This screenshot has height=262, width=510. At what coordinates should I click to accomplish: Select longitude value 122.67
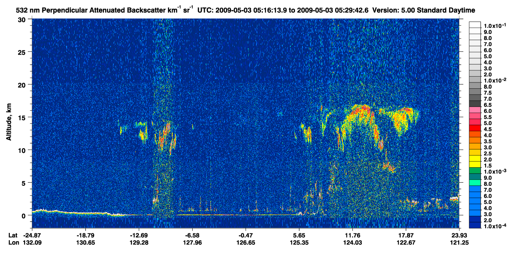click(406, 243)
